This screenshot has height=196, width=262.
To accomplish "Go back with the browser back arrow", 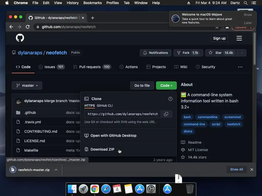I will click(x=11, y=27).
